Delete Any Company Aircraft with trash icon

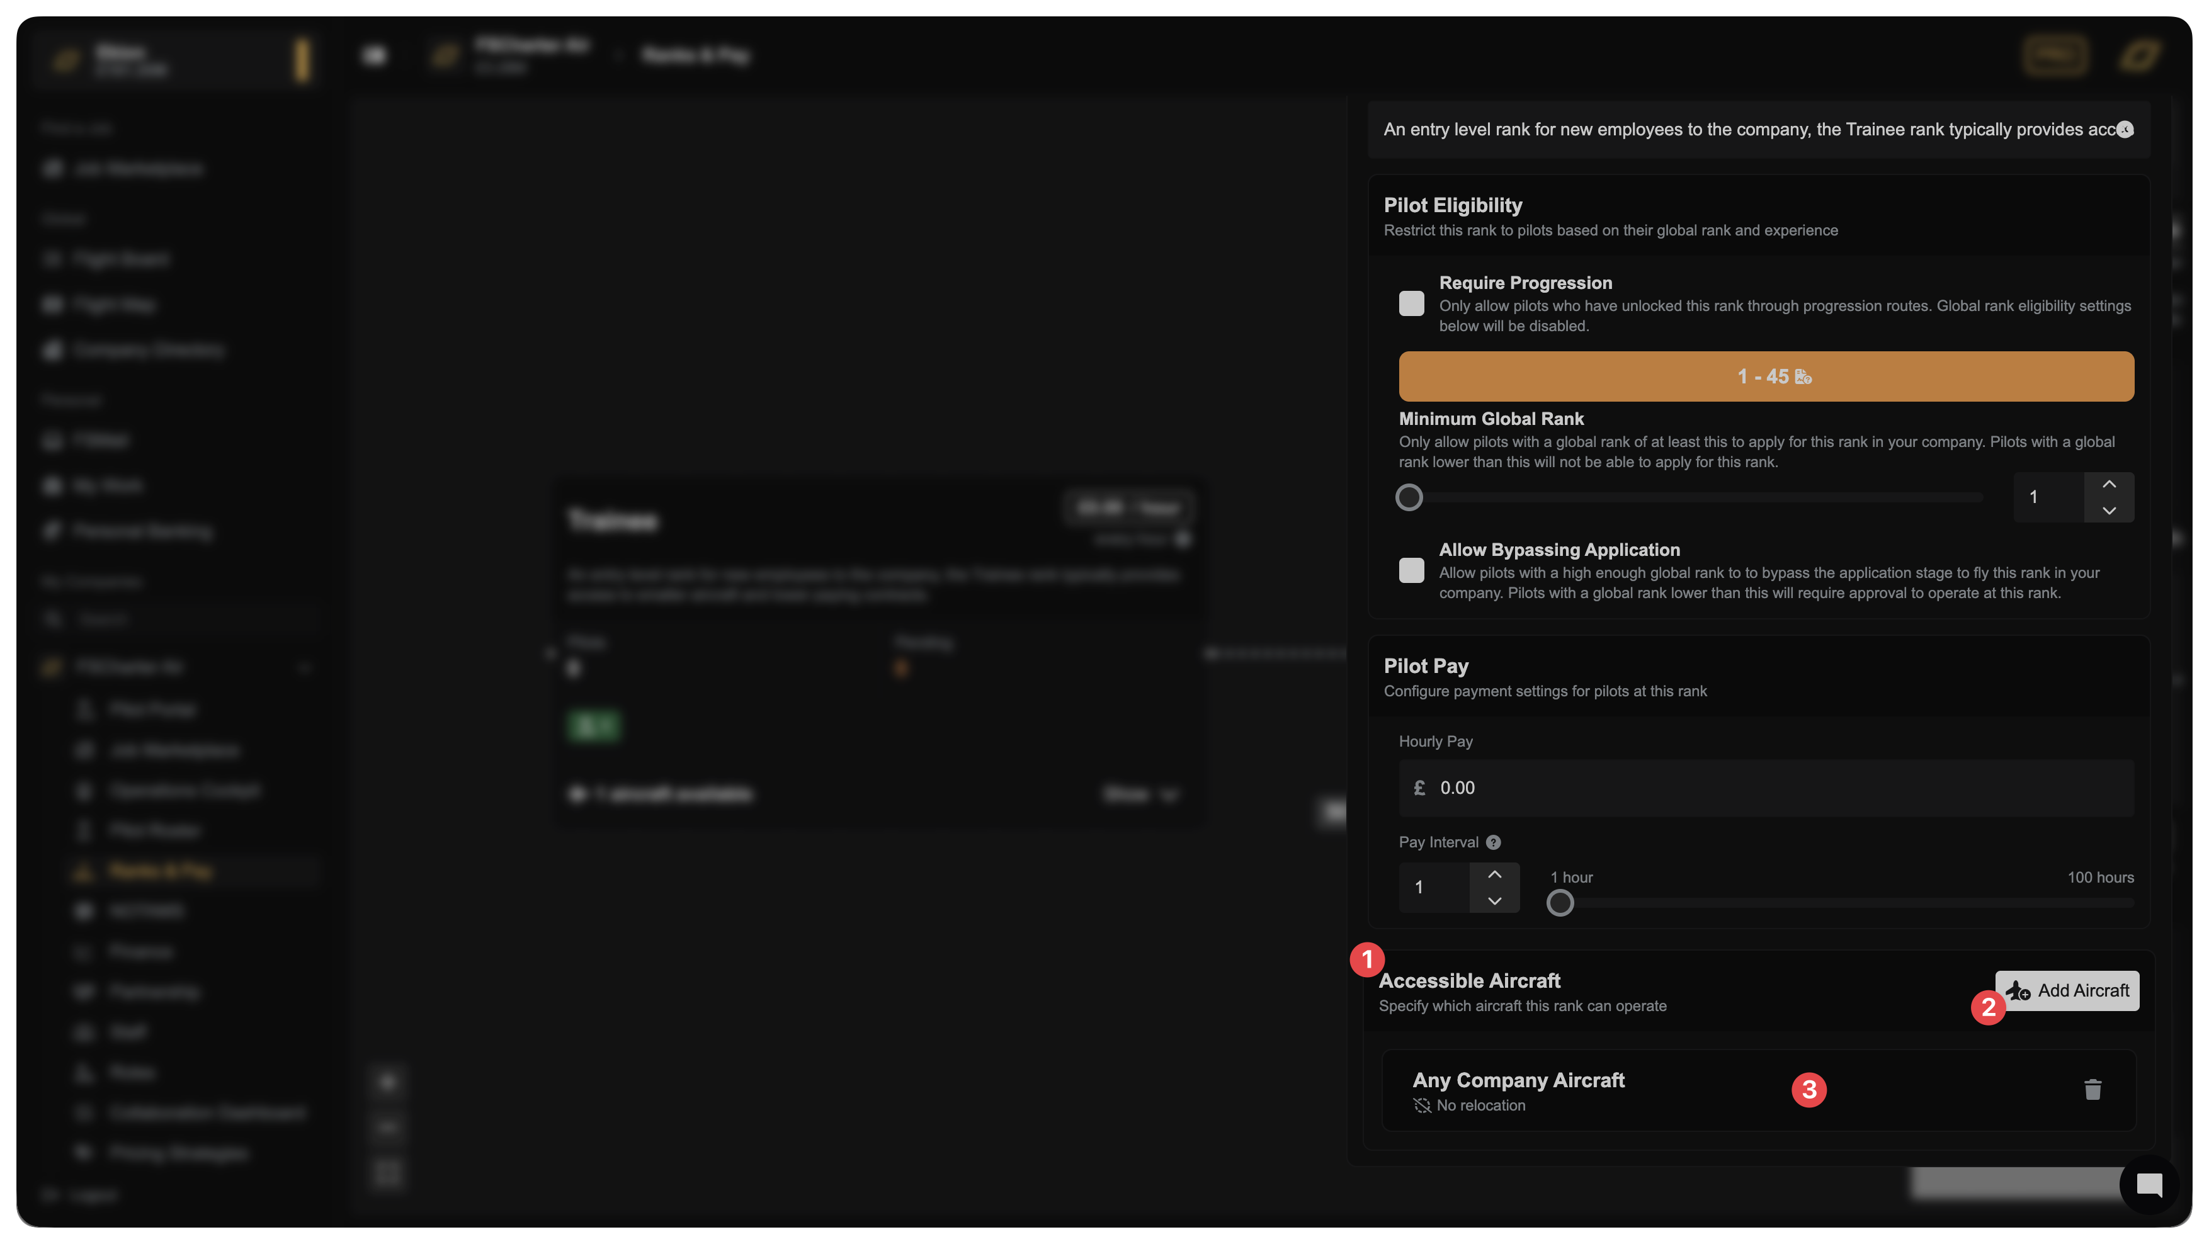coord(2093,1090)
